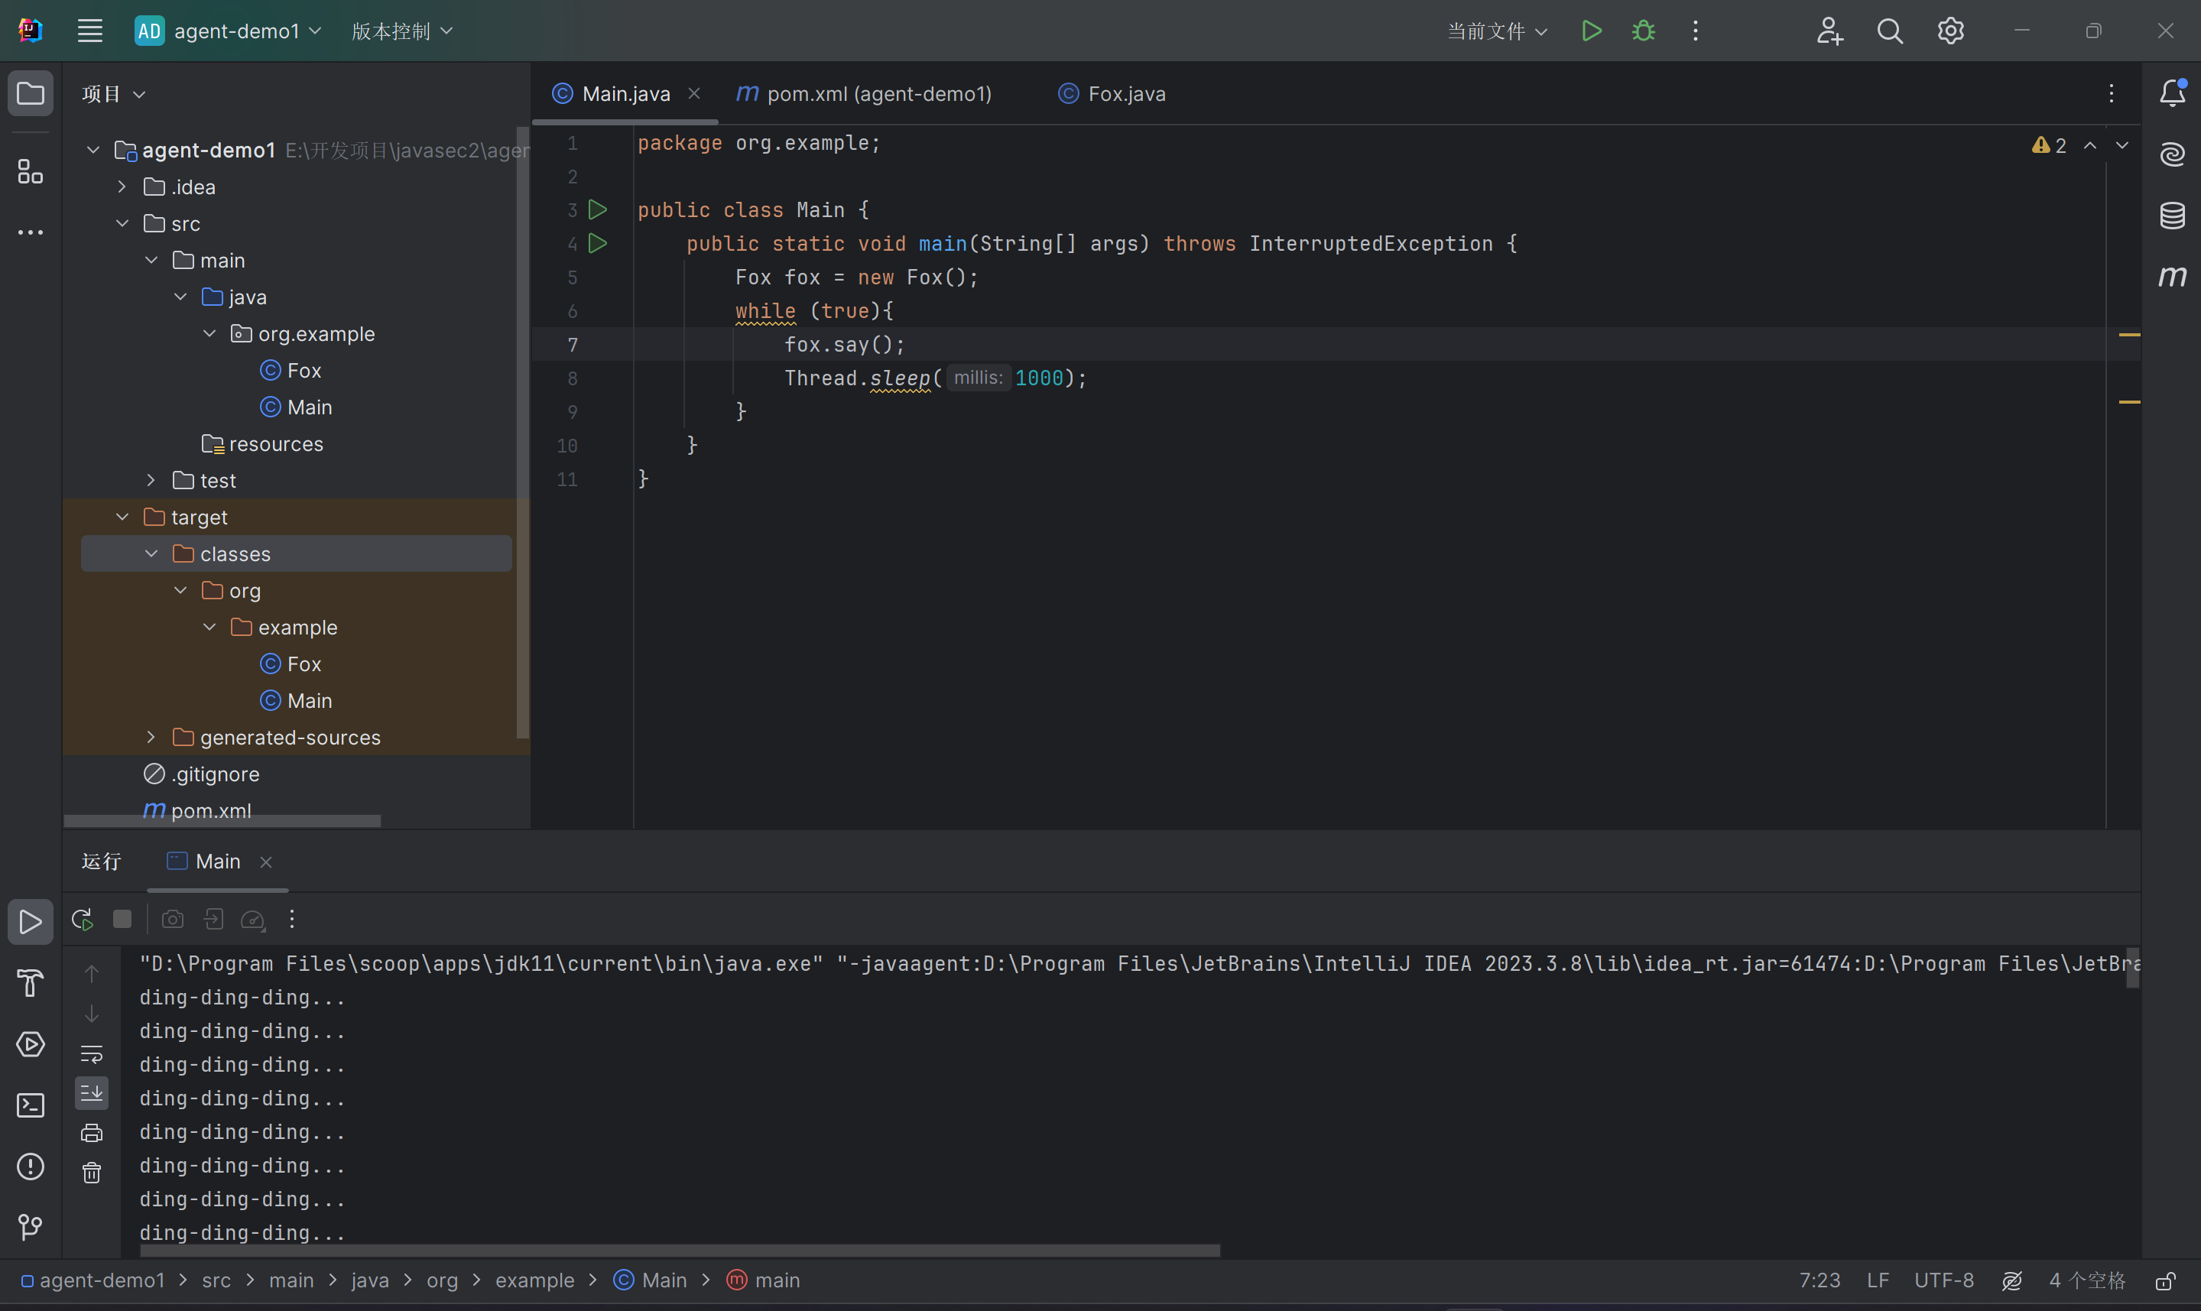Click UTF-8 encoding in status bar
The image size is (2201, 1311).
click(x=1943, y=1281)
